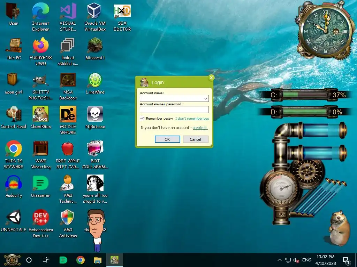Open Chrome from the taskbar

(x=81, y=260)
